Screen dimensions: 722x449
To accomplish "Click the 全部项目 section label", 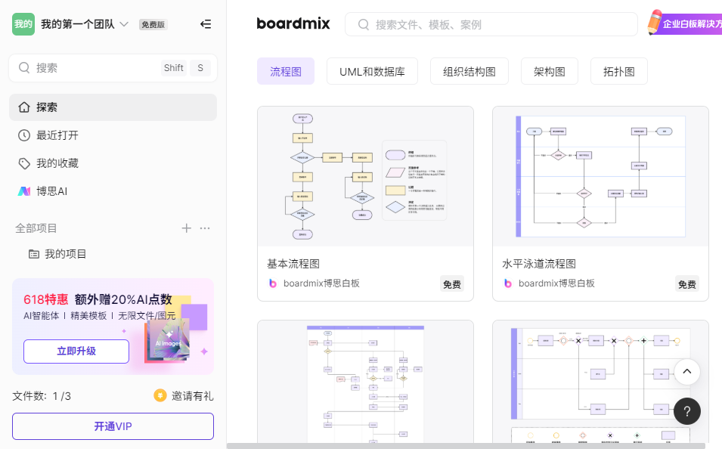I will [36, 228].
